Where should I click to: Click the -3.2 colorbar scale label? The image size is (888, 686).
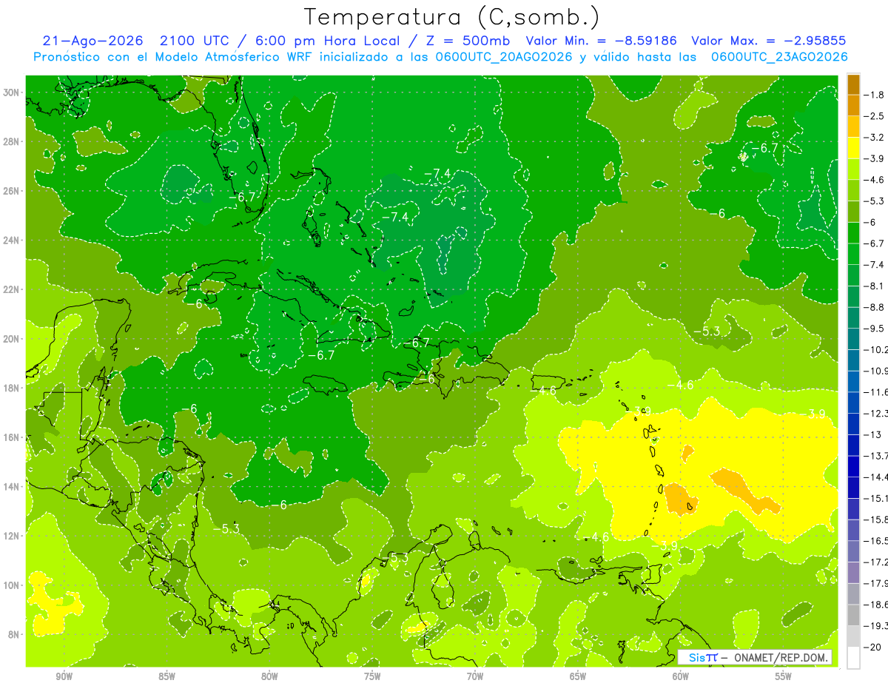(x=875, y=138)
